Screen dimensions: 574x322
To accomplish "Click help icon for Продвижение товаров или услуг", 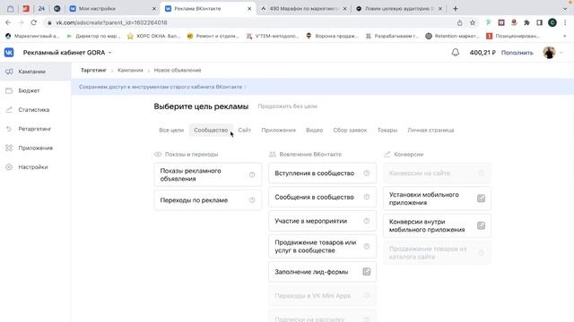I will [x=367, y=247].
